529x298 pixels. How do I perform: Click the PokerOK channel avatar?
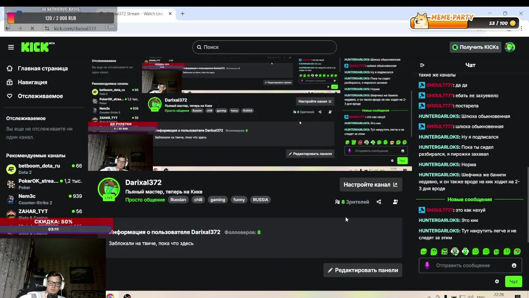(11, 184)
